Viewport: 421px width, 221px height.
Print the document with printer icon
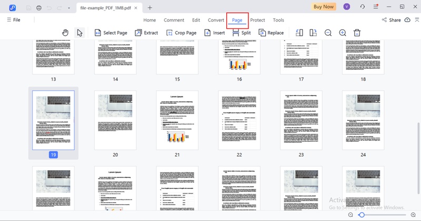39,8
